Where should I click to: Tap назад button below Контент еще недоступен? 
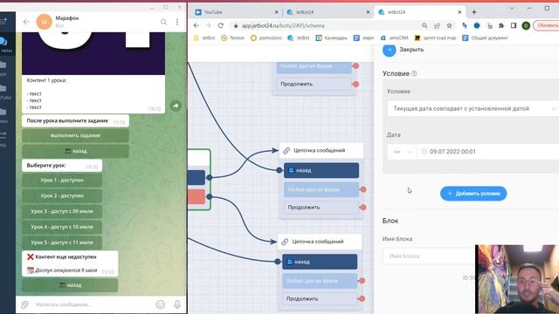point(70,285)
